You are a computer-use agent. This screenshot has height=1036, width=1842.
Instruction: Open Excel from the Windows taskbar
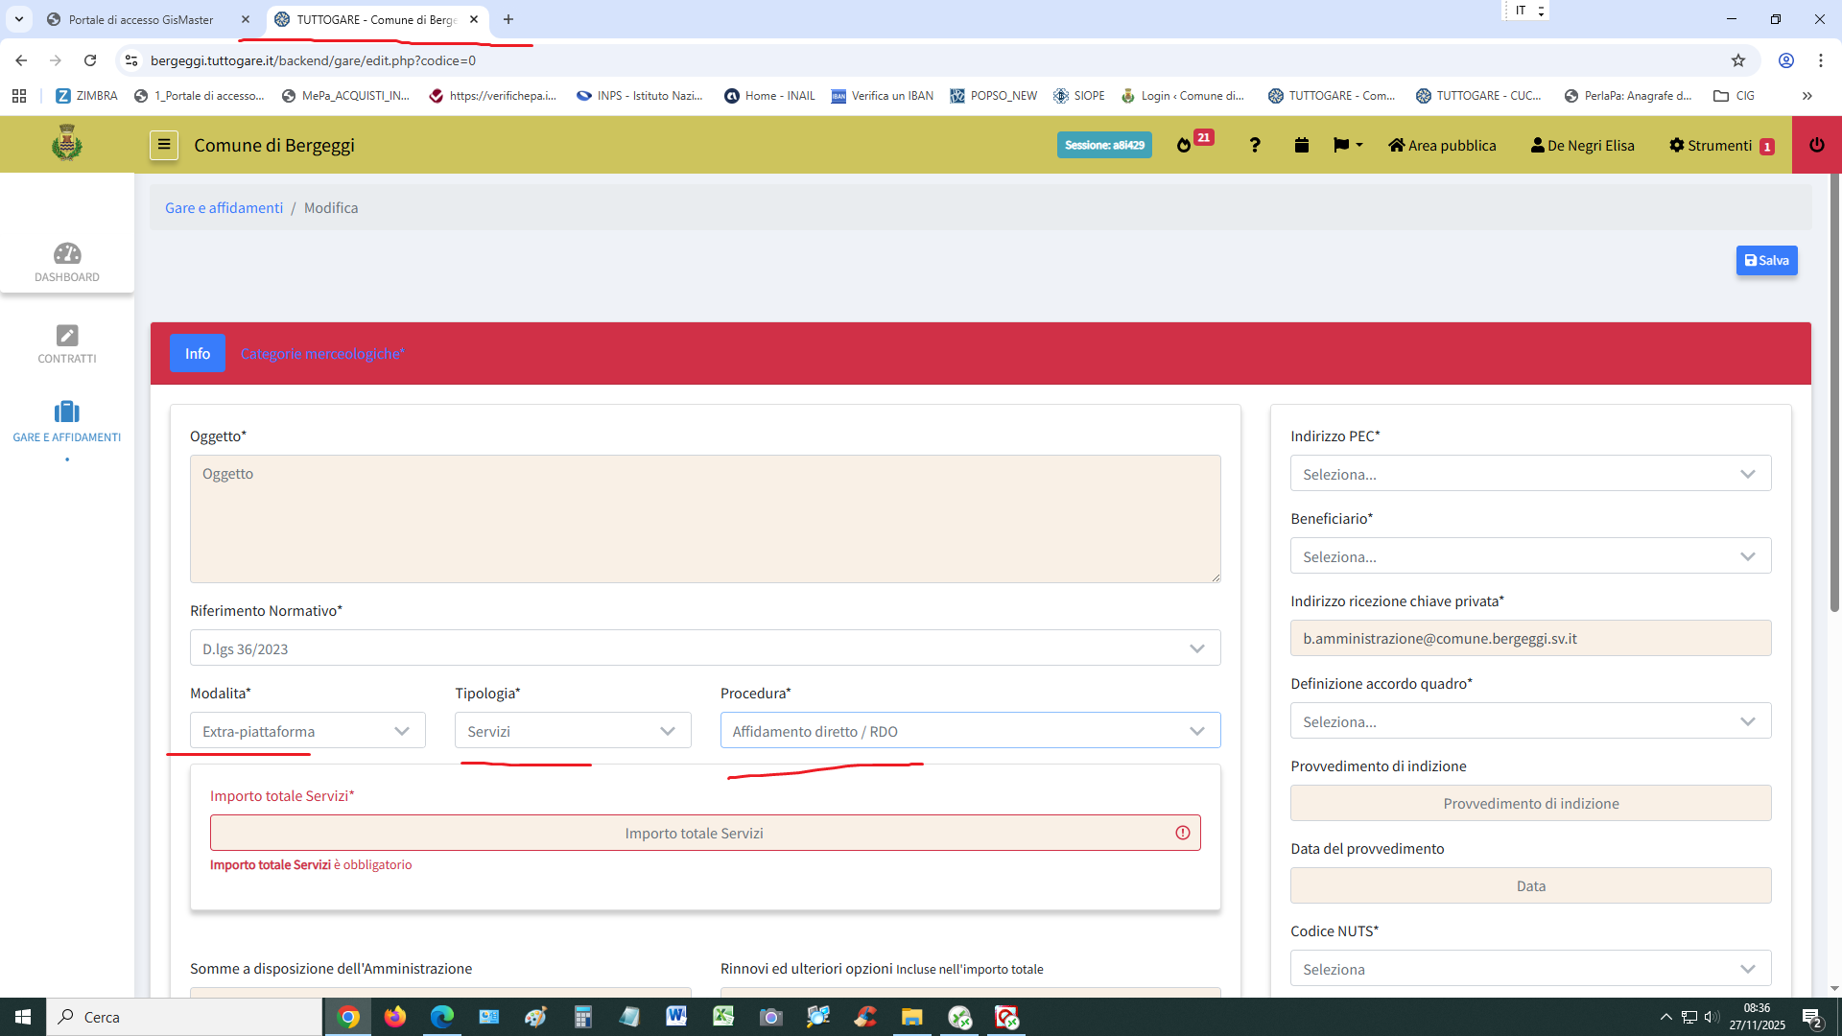[723, 1017]
